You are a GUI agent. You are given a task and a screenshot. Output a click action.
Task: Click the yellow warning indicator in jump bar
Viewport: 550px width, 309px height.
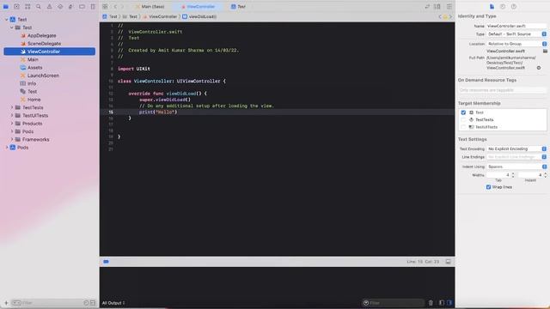click(445, 16)
